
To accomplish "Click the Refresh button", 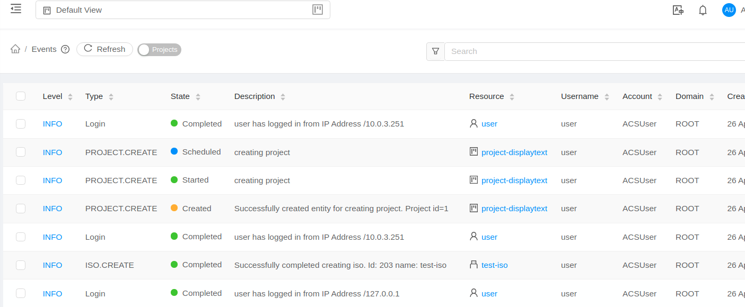I will pyautogui.click(x=104, y=49).
